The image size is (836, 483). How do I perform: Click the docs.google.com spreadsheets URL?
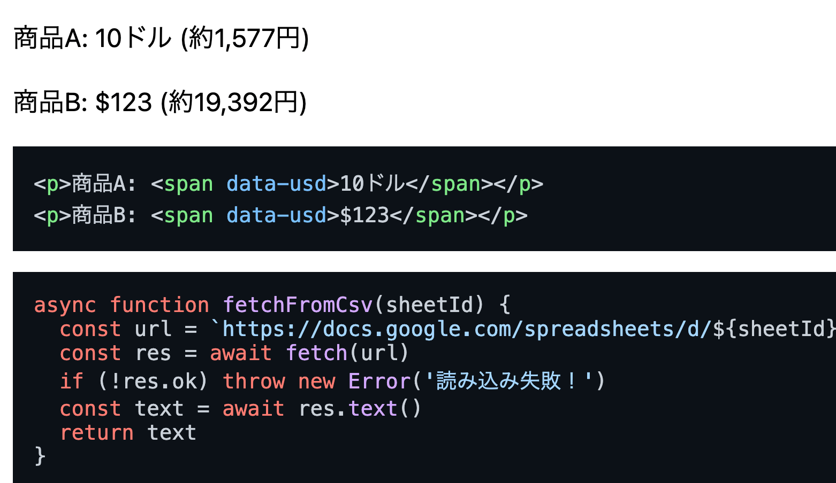pos(466,329)
